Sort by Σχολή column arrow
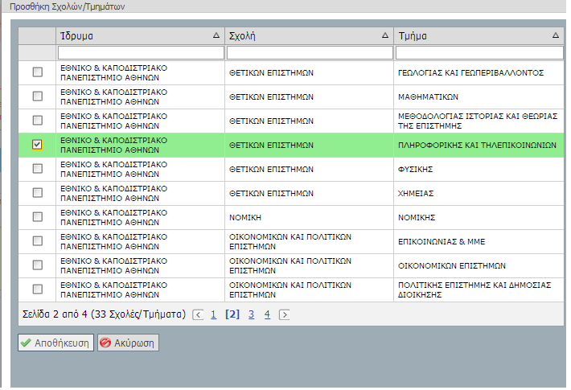Screen dimensions: 571x390 (x=385, y=35)
